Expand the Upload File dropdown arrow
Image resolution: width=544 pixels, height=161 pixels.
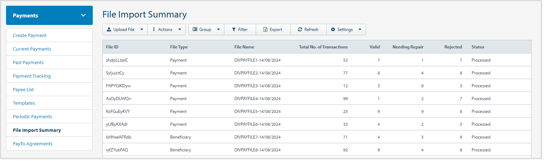(142, 30)
